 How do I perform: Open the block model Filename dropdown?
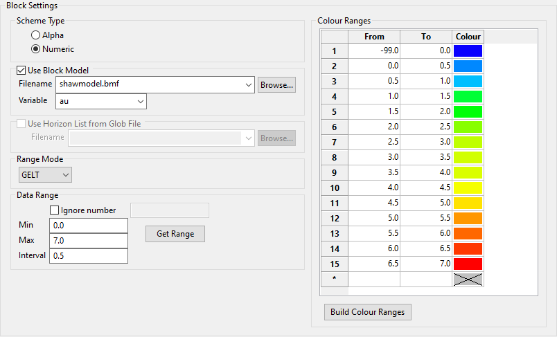click(x=249, y=84)
